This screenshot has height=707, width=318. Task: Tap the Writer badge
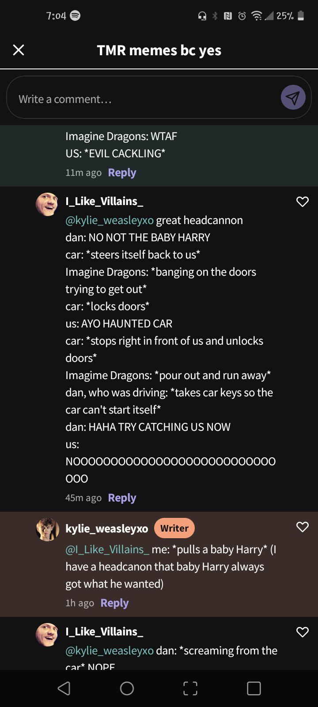coord(174,528)
